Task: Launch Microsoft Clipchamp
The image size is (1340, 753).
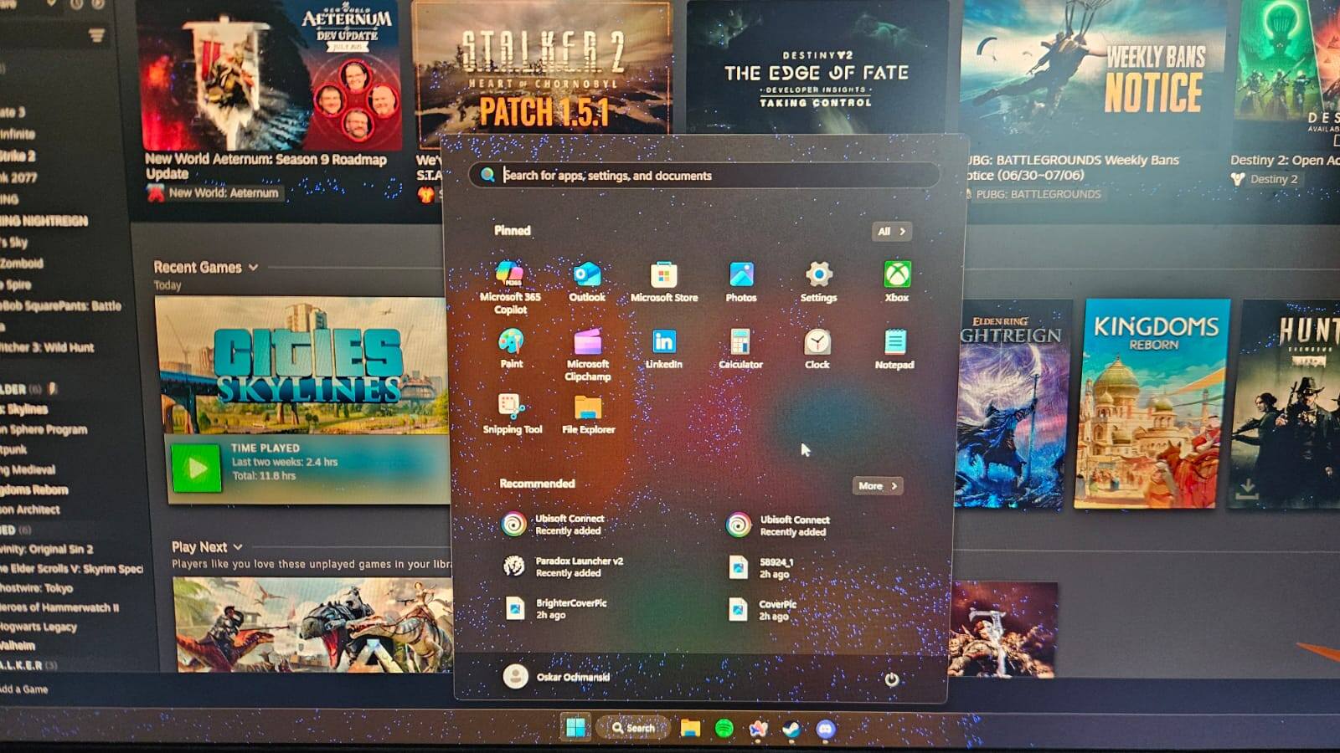Action: [587, 355]
